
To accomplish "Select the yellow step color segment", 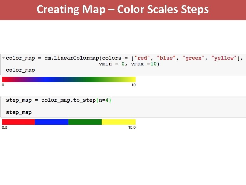I will (119, 122).
